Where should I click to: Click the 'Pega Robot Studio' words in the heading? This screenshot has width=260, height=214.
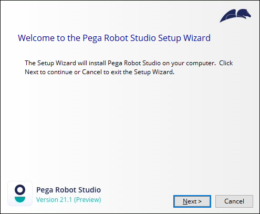point(119,38)
